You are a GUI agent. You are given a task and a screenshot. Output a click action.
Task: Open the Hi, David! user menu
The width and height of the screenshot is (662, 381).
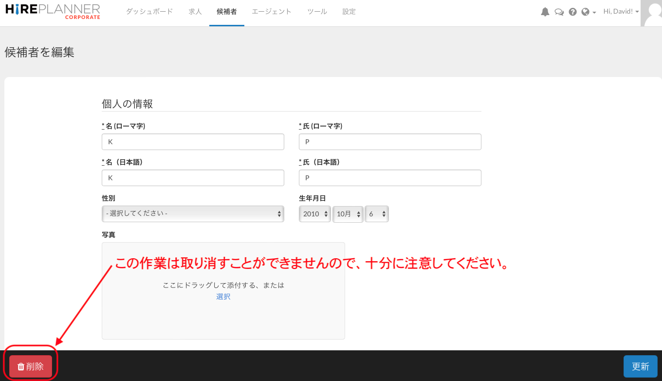[621, 11]
